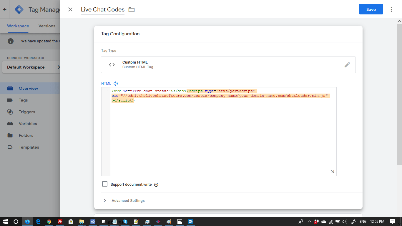Switch to the Versions tab

(47, 26)
